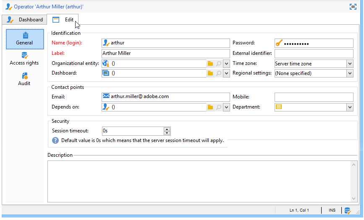
Task: Open the Audit section
Action: point(24,79)
